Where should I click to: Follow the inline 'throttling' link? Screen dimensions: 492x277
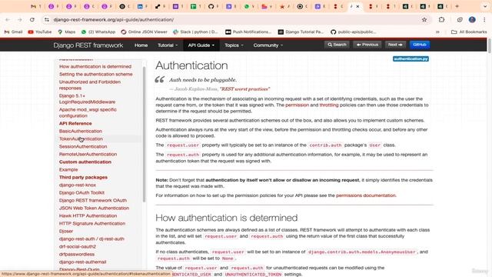[x=329, y=105]
